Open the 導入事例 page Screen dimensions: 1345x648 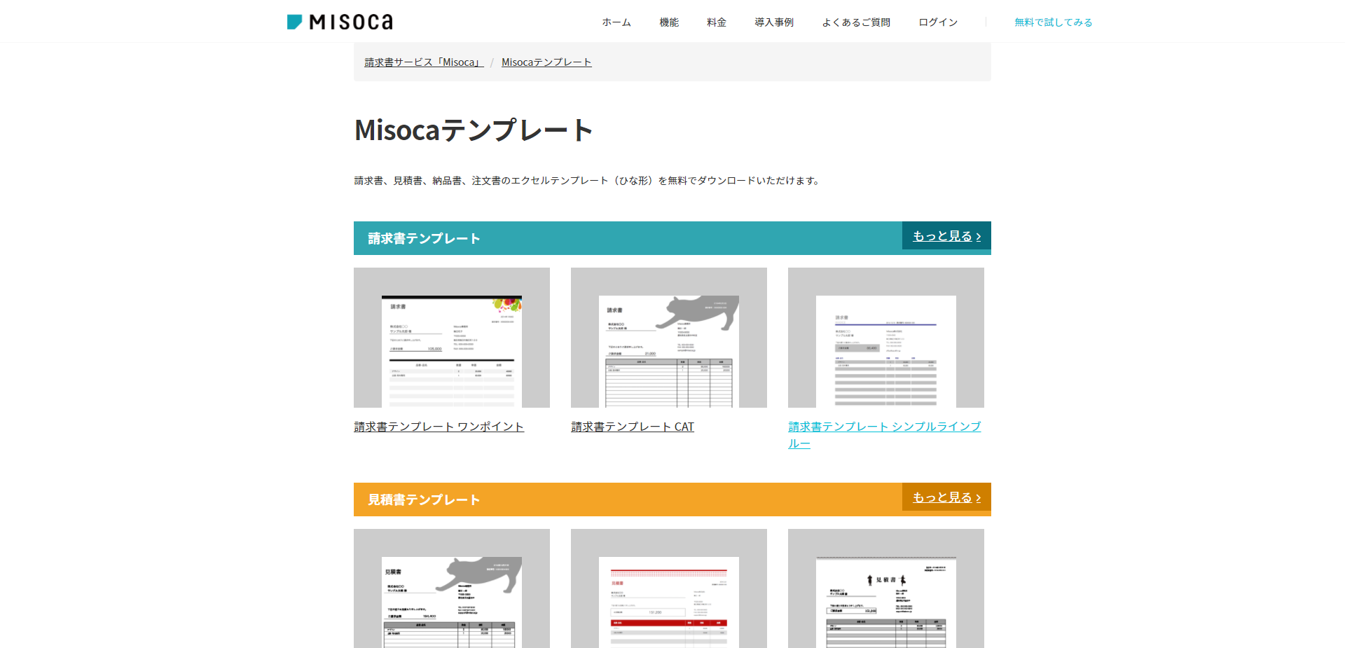773,22
